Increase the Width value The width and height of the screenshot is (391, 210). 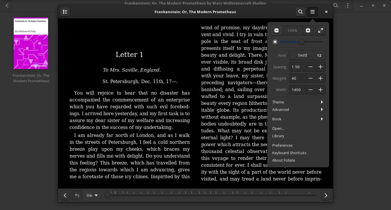[x=321, y=90]
